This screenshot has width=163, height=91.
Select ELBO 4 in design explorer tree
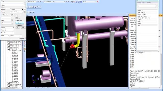[16, 71]
